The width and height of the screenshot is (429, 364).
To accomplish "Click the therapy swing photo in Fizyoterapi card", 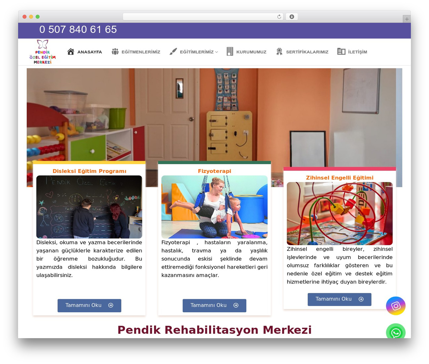I will pyautogui.click(x=214, y=207).
